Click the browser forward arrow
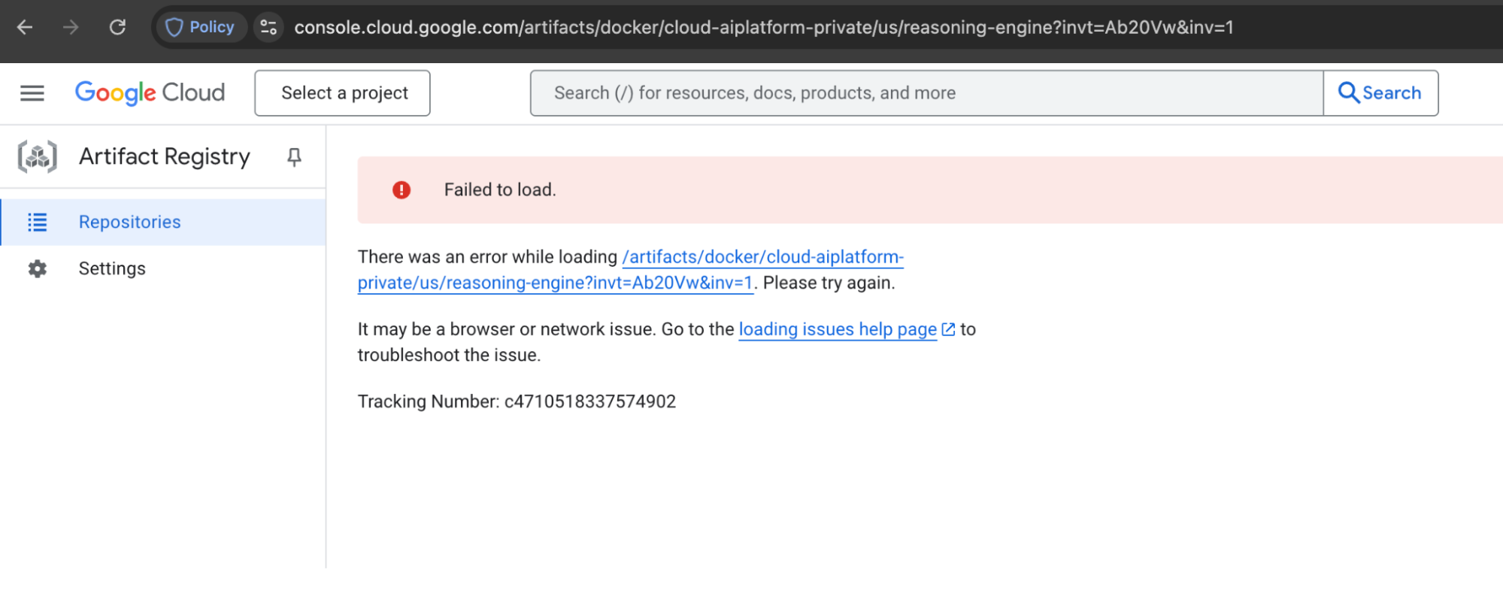 coord(71,27)
